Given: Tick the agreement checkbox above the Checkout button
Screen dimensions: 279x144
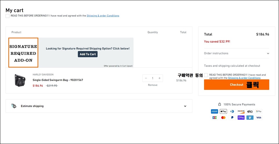Looking at the screenshot, I should click(x=206, y=75).
